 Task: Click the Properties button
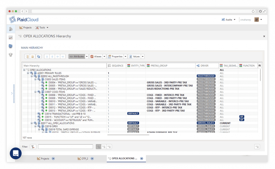point(115,56)
